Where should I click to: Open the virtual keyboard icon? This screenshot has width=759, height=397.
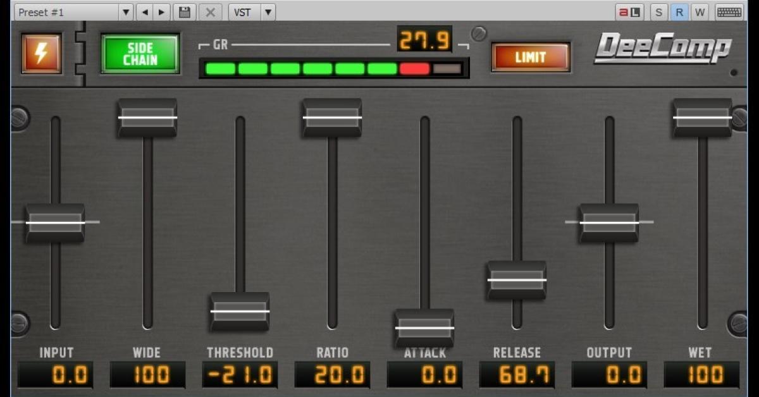click(729, 12)
